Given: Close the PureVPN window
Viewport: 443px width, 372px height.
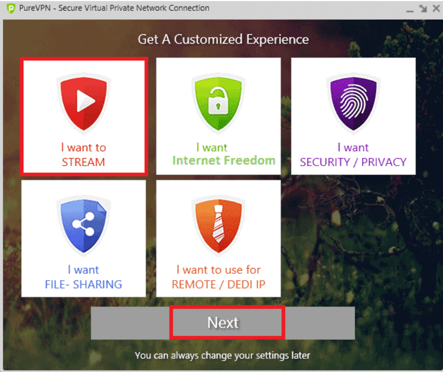Looking at the screenshot, I should (x=436, y=8).
